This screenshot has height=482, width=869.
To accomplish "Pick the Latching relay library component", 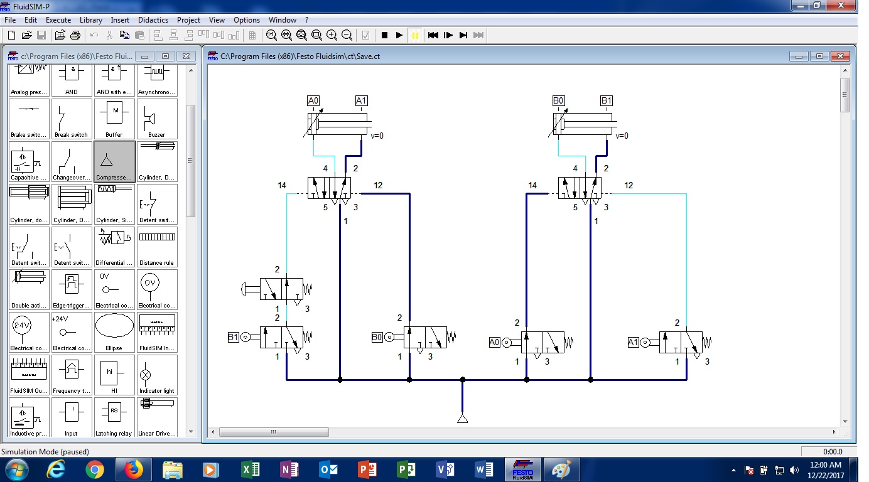I will click(x=114, y=418).
